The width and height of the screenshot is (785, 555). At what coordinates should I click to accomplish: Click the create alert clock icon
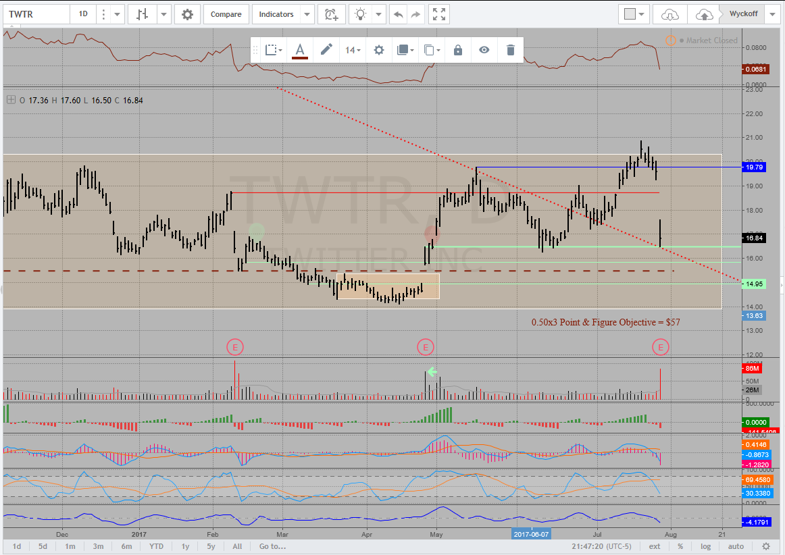point(331,14)
